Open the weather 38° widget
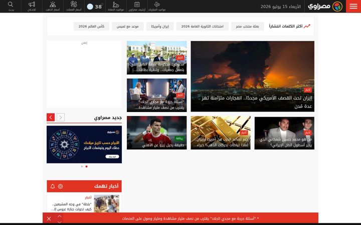This screenshot has height=225, width=361. click(x=95, y=6)
